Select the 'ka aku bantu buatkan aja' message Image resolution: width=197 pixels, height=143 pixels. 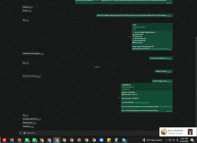pos(161,58)
